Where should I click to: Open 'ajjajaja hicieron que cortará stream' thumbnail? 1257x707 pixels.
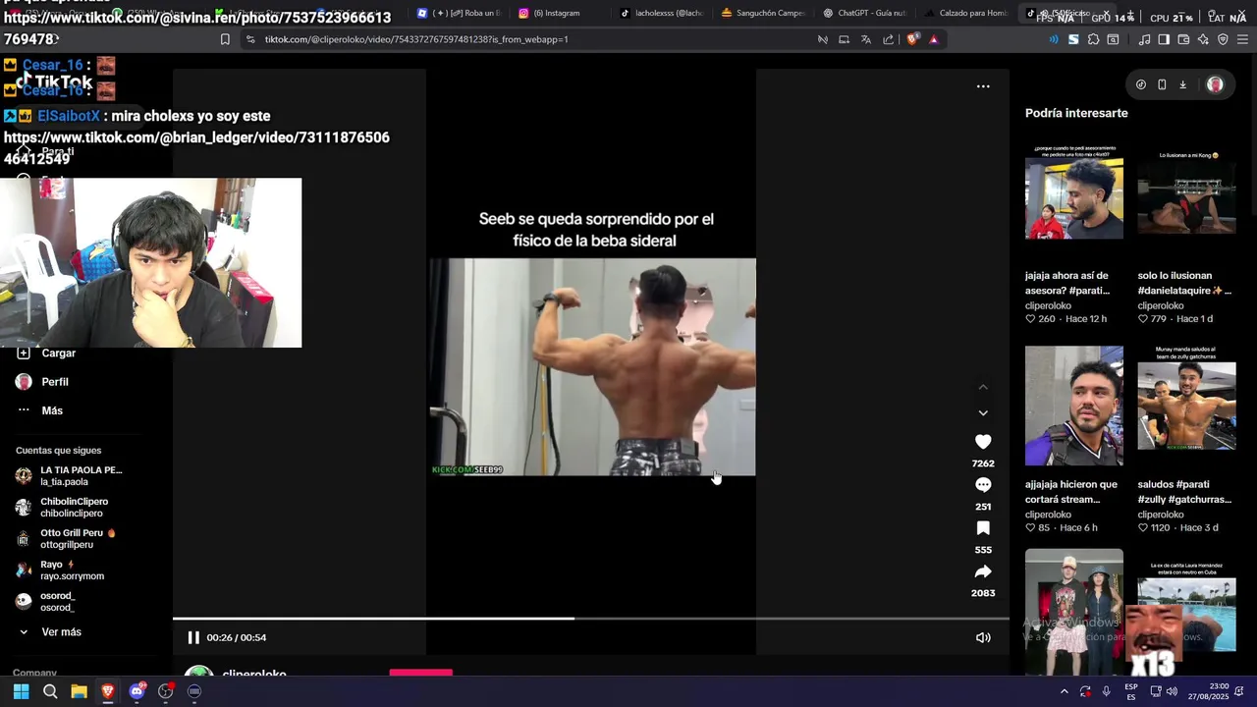[x=1074, y=406]
